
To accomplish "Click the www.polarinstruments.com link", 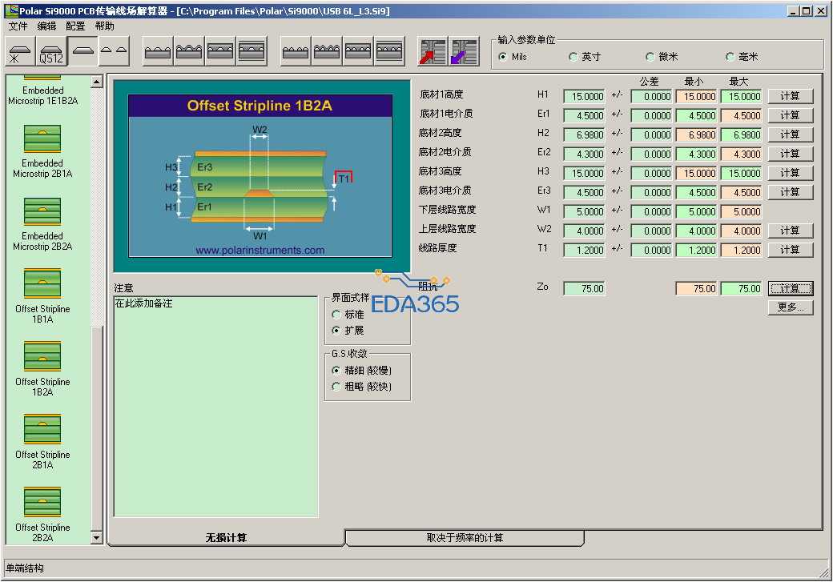I will (260, 250).
